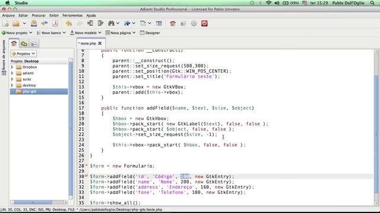
Task: Click the Wi-Fi status icon in the menu bar
Action: pos(268,3)
